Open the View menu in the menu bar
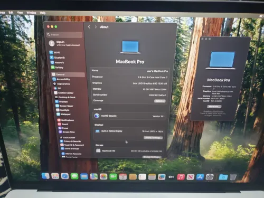The image size is (264, 198). point(20,13)
